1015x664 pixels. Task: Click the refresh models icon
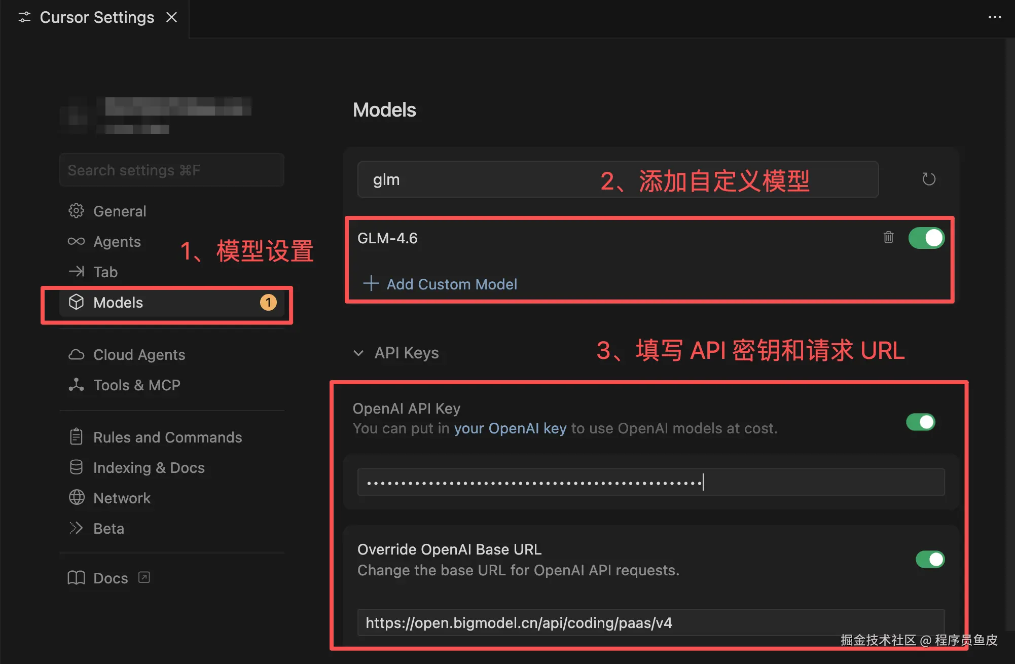928,179
